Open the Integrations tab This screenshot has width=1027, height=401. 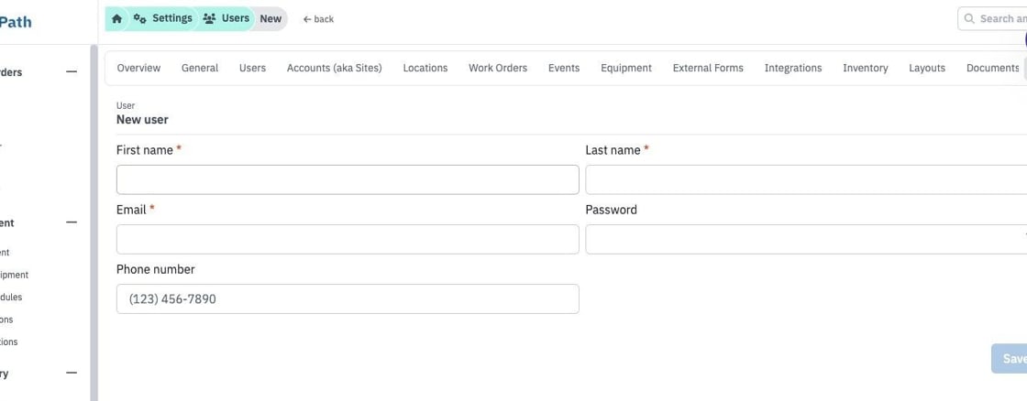pos(793,68)
